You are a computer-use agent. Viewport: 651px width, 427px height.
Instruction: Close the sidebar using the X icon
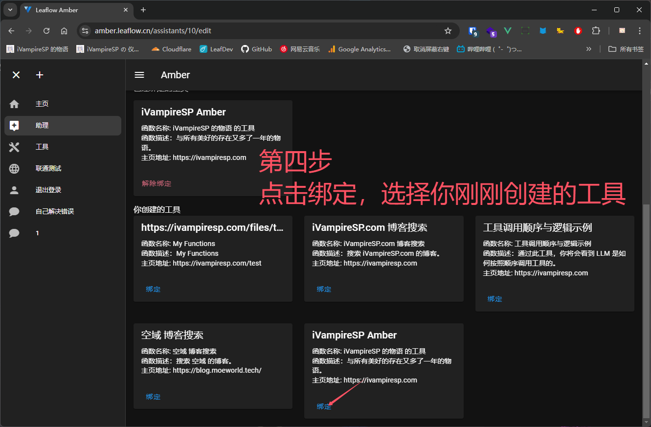[x=16, y=75]
